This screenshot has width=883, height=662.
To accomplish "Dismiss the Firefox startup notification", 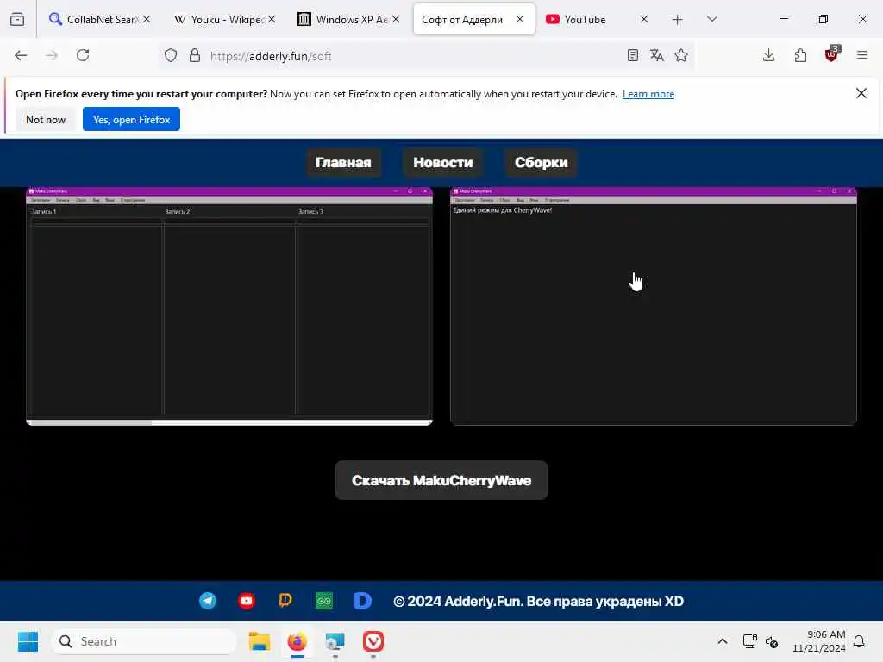I will [x=861, y=93].
